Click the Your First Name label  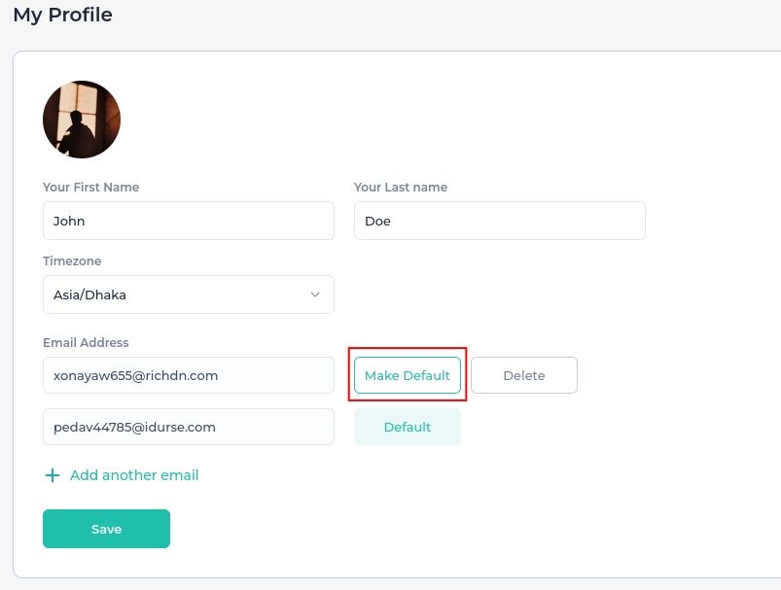[x=90, y=188]
